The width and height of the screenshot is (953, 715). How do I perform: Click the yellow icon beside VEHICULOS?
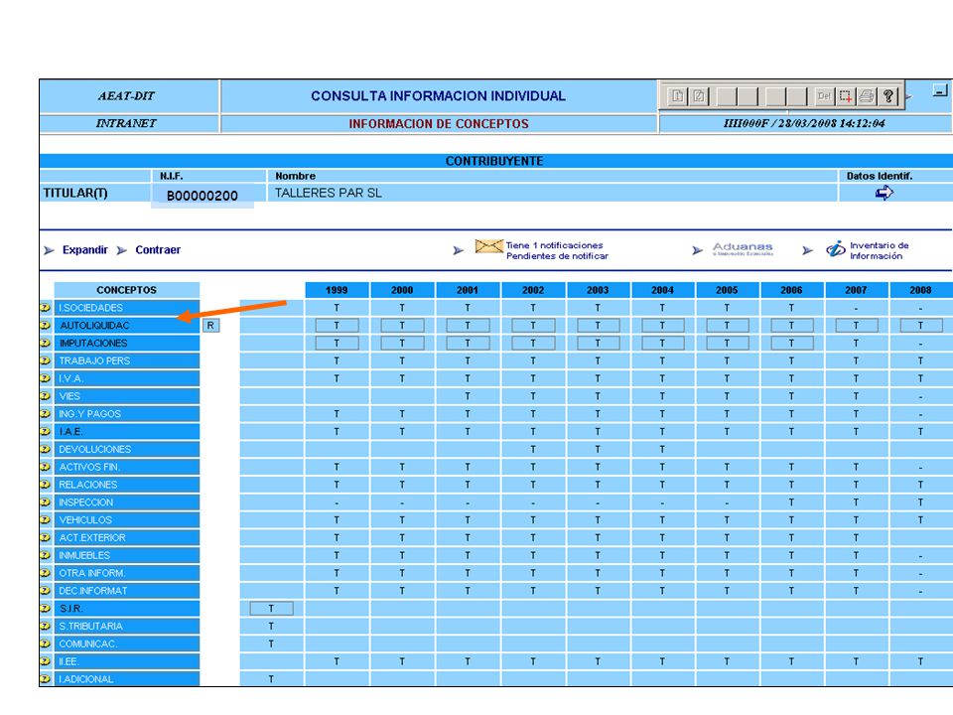pos(45,519)
